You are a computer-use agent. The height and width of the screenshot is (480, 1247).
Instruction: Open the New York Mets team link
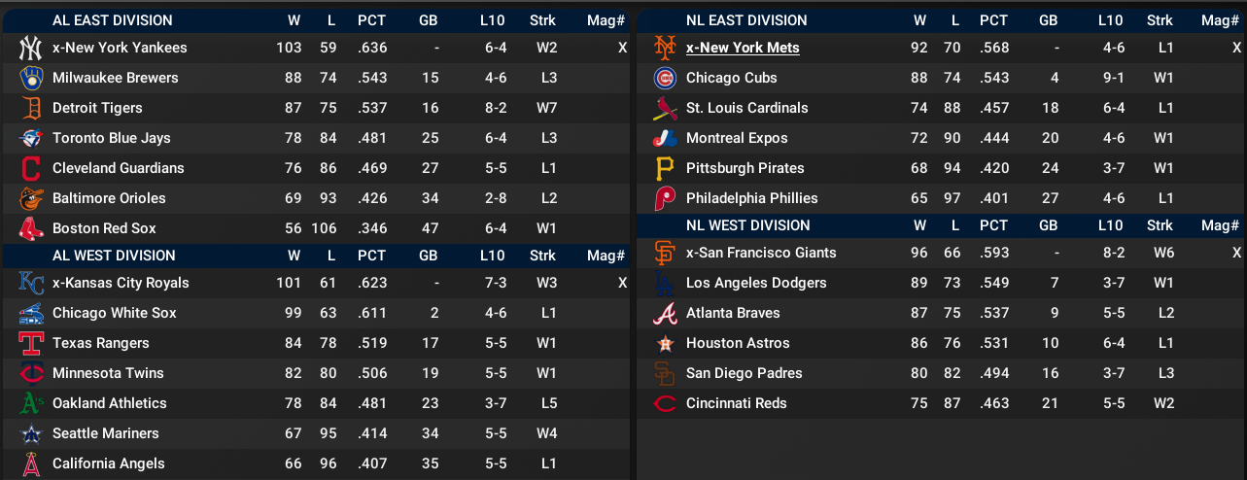[743, 48]
